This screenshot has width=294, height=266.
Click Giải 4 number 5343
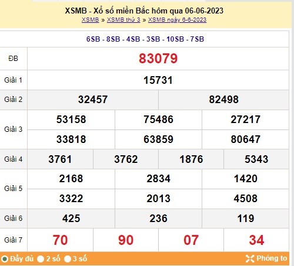256,159
